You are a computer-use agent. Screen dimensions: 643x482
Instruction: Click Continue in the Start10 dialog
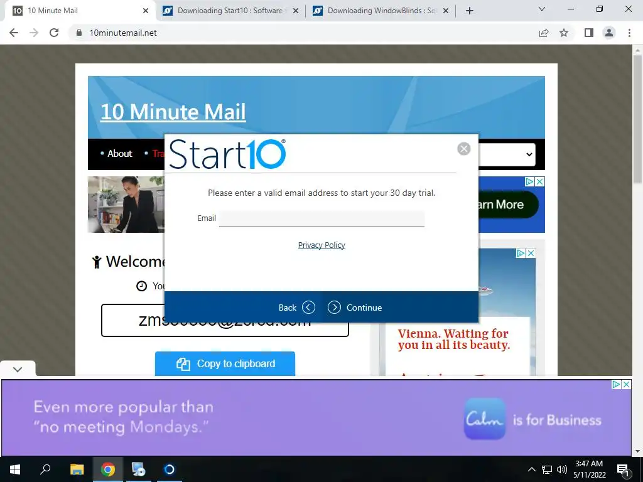point(355,308)
